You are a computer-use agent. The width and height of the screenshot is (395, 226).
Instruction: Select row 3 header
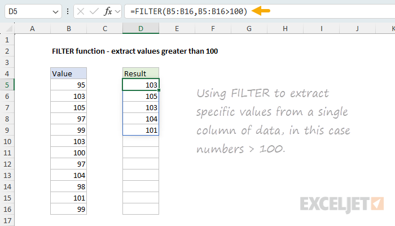[7, 62]
